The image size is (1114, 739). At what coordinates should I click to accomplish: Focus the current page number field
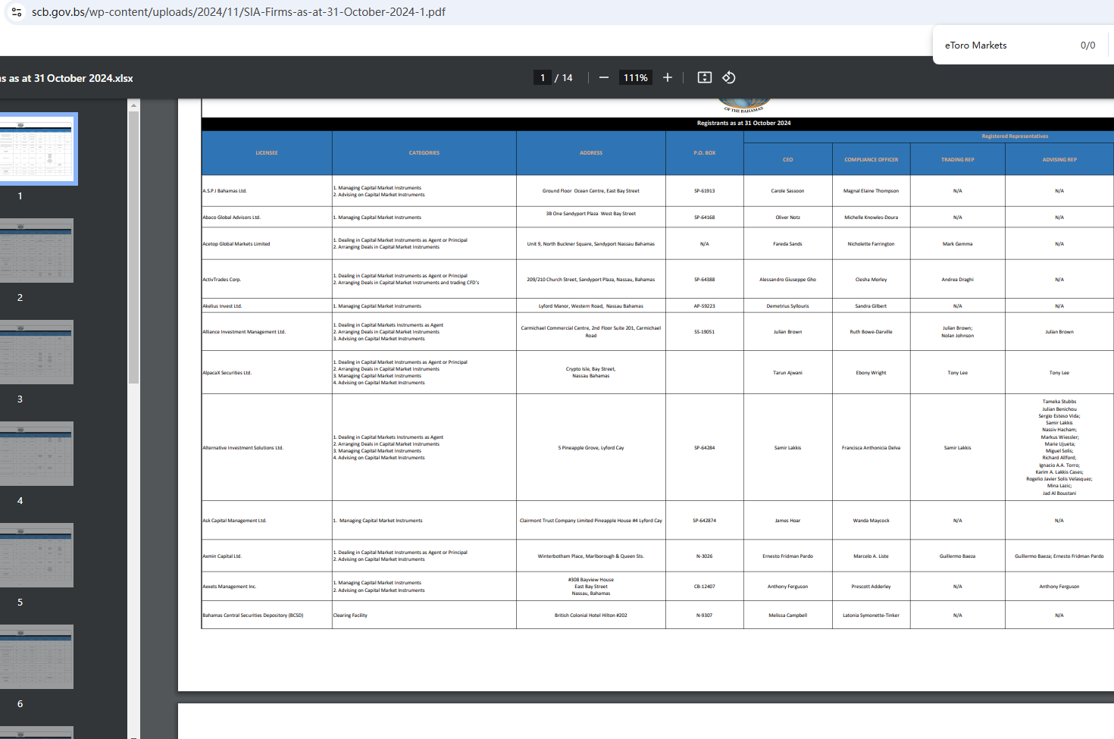tap(543, 77)
